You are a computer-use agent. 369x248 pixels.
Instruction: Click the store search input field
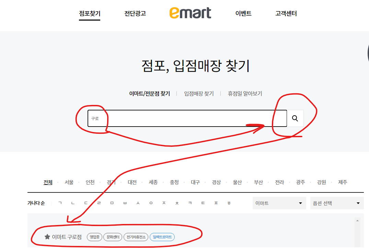[x=187, y=118]
